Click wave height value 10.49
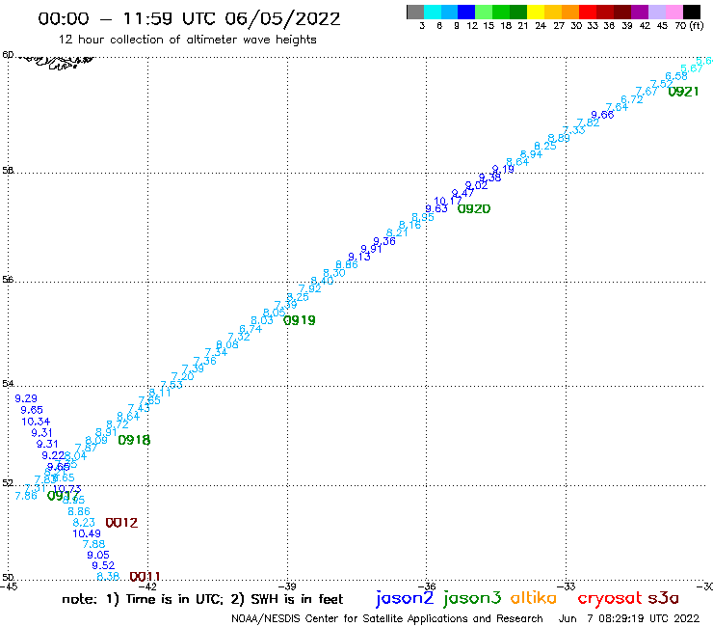This screenshot has height=627, width=713. (87, 533)
